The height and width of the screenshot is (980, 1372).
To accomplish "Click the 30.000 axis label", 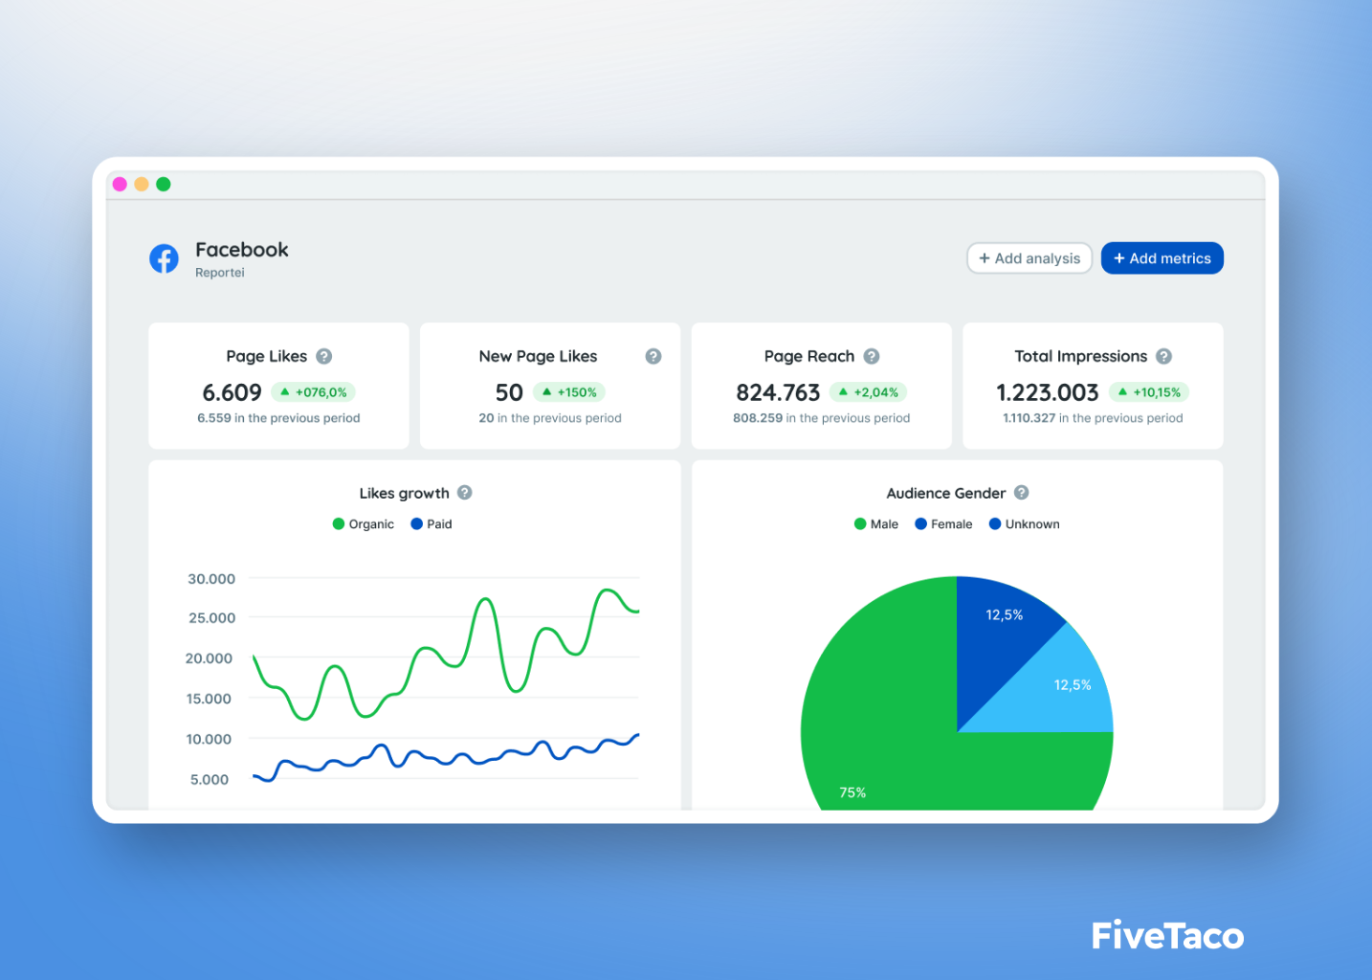I will click(211, 579).
